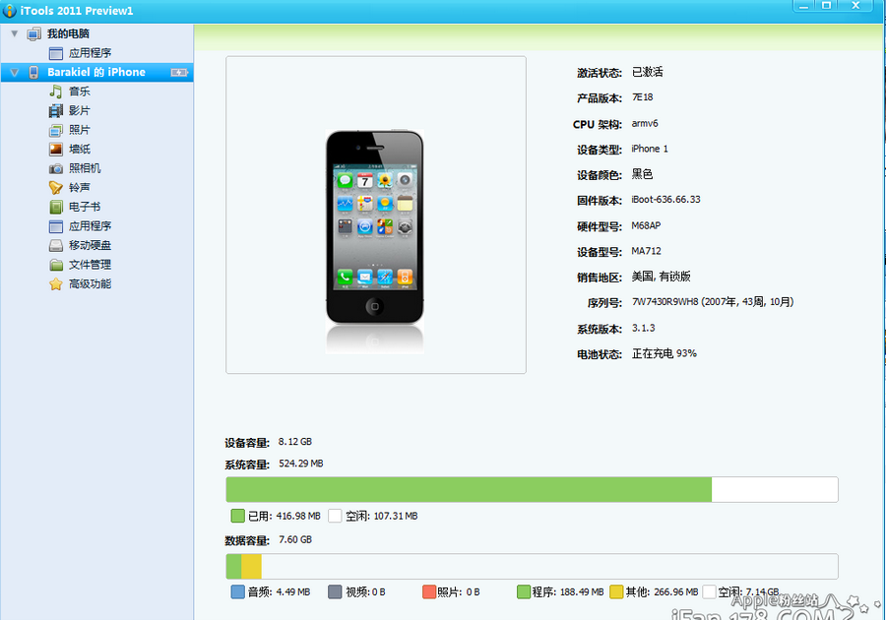
Task: Click the device capacity value 8.12 GB
Action: pyautogui.click(x=295, y=442)
